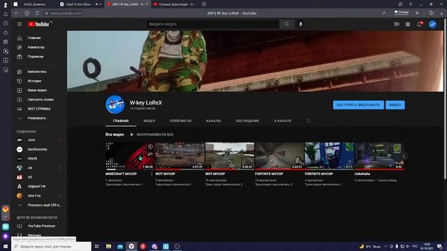Click the browser bookmark ribbon icon
Viewport: 447px width, 251px height.
click(x=417, y=13)
